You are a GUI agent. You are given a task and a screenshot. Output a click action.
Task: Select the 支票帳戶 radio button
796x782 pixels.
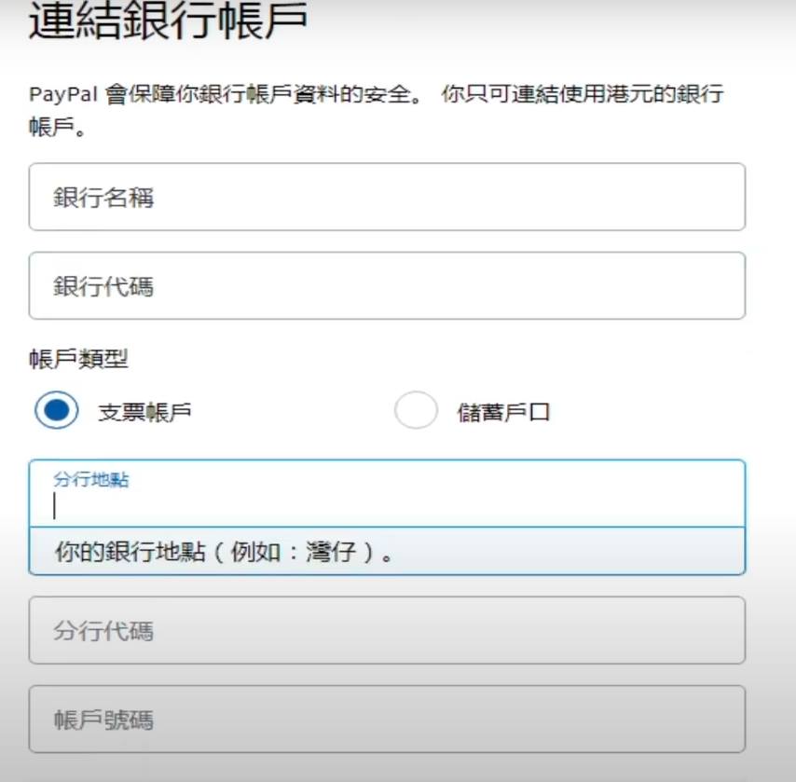click(x=56, y=411)
